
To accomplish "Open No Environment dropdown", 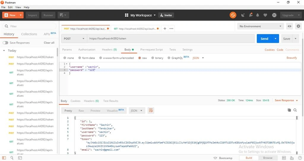I will 260,26.
